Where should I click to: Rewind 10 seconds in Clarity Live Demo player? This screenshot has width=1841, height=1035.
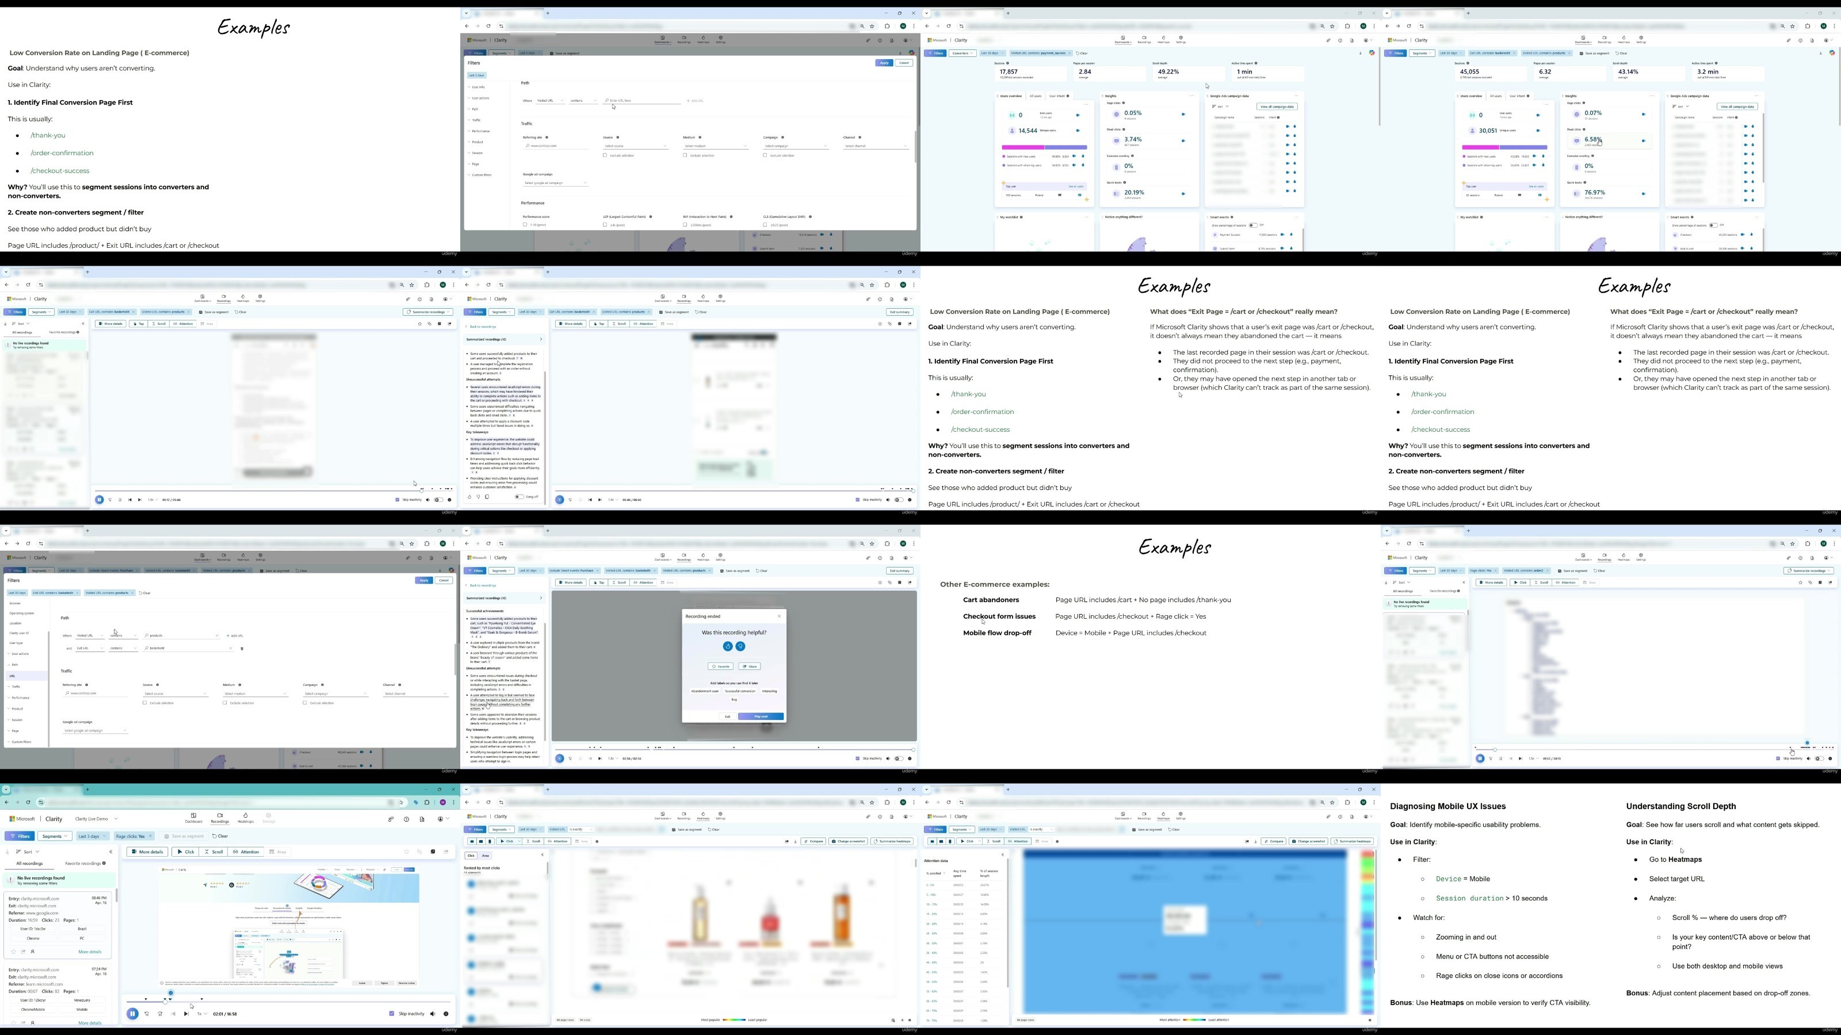147,1014
